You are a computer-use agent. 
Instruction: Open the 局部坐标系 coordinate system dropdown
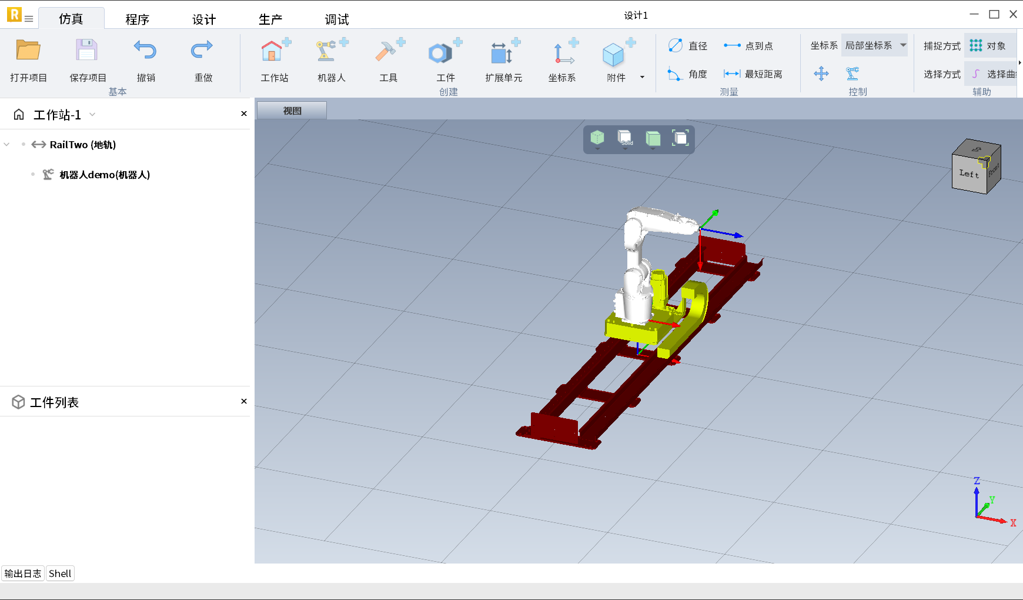point(874,45)
